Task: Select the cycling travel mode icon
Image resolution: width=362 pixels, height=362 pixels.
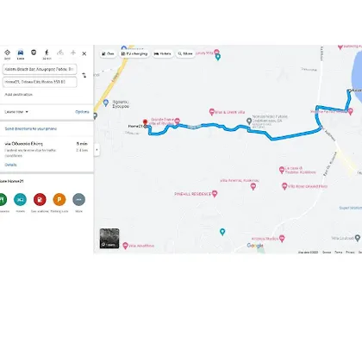Action: coord(60,53)
